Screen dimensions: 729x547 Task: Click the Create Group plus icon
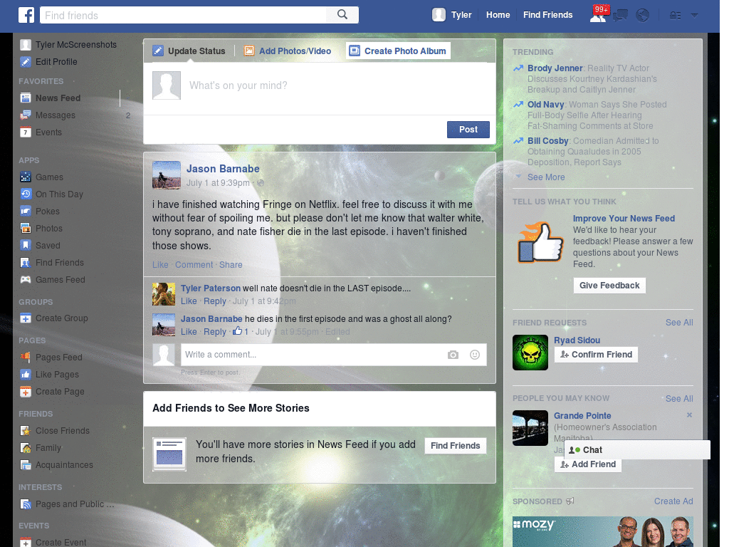click(x=26, y=318)
